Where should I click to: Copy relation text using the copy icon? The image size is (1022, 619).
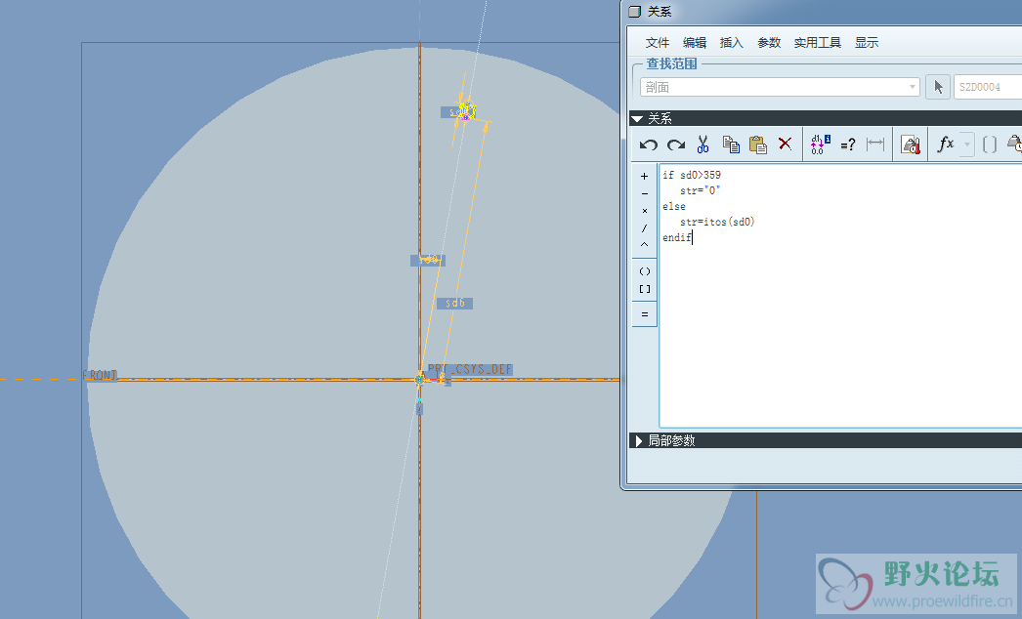(x=731, y=144)
